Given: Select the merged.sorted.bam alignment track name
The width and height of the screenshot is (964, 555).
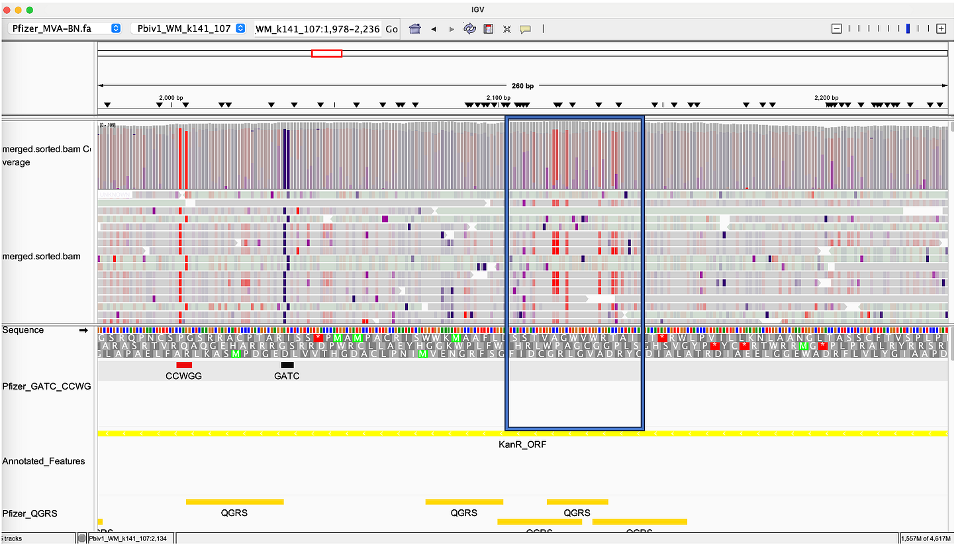Looking at the screenshot, I should click(42, 256).
